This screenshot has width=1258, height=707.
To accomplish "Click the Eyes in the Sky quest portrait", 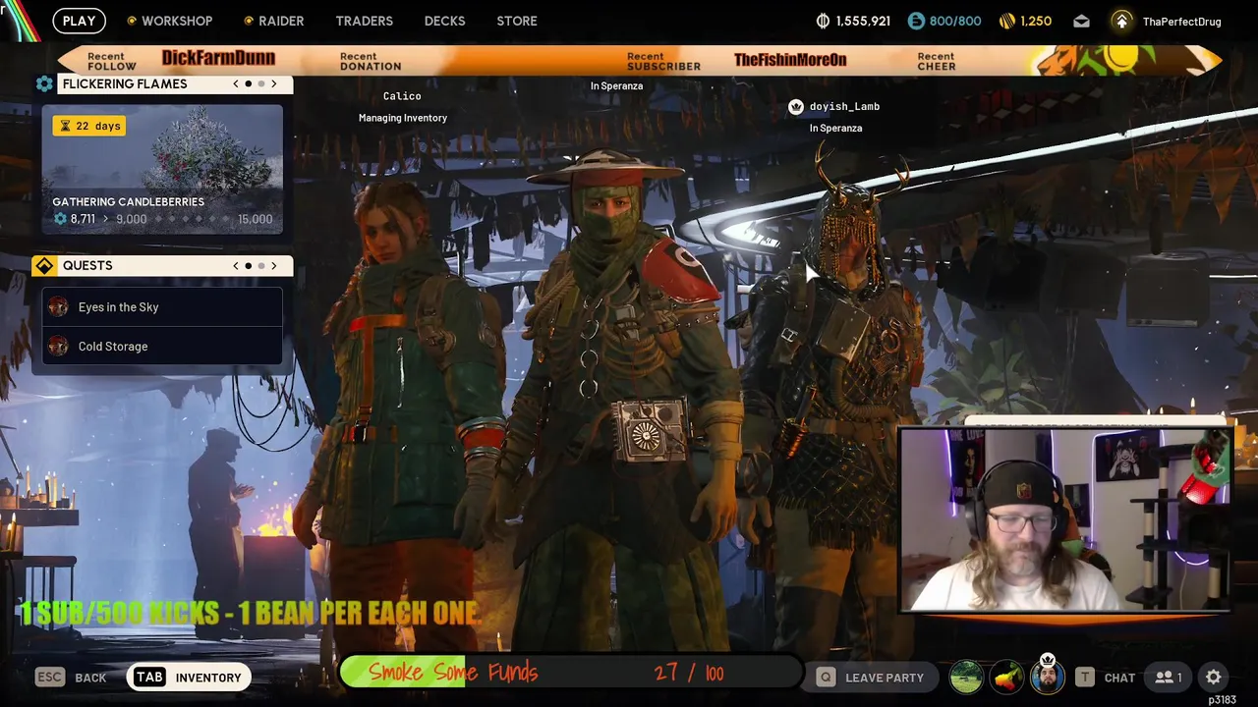I will (x=58, y=307).
